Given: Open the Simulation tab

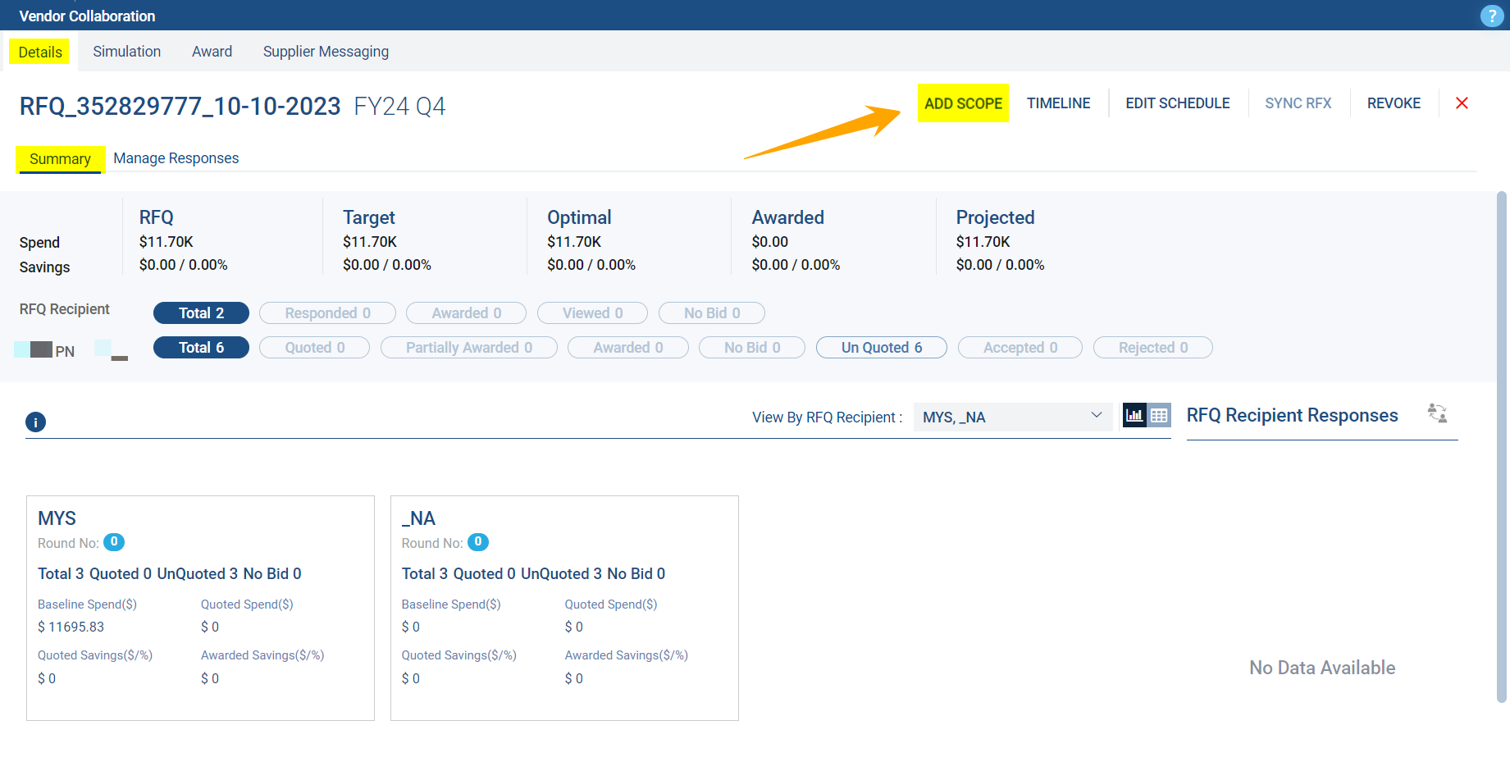Looking at the screenshot, I should pyautogui.click(x=126, y=52).
